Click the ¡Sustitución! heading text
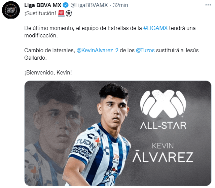215x188 pixels. click(x=40, y=13)
